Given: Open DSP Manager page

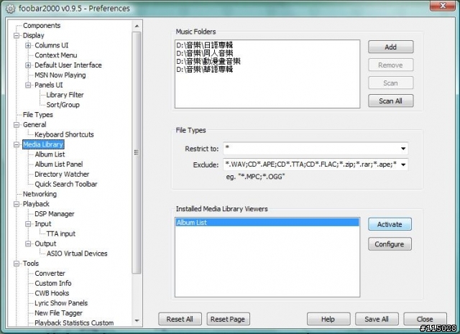Looking at the screenshot, I should (x=55, y=214).
